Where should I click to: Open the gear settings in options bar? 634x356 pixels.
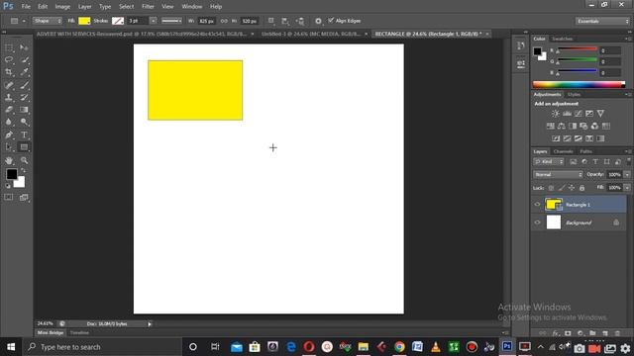tap(318, 21)
